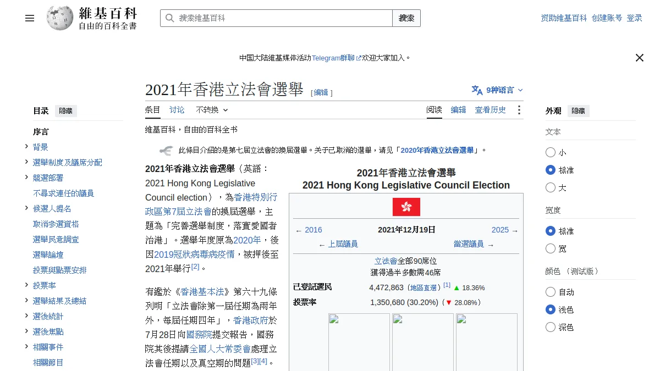Open the 地區直選 link

[x=424, y=288]
